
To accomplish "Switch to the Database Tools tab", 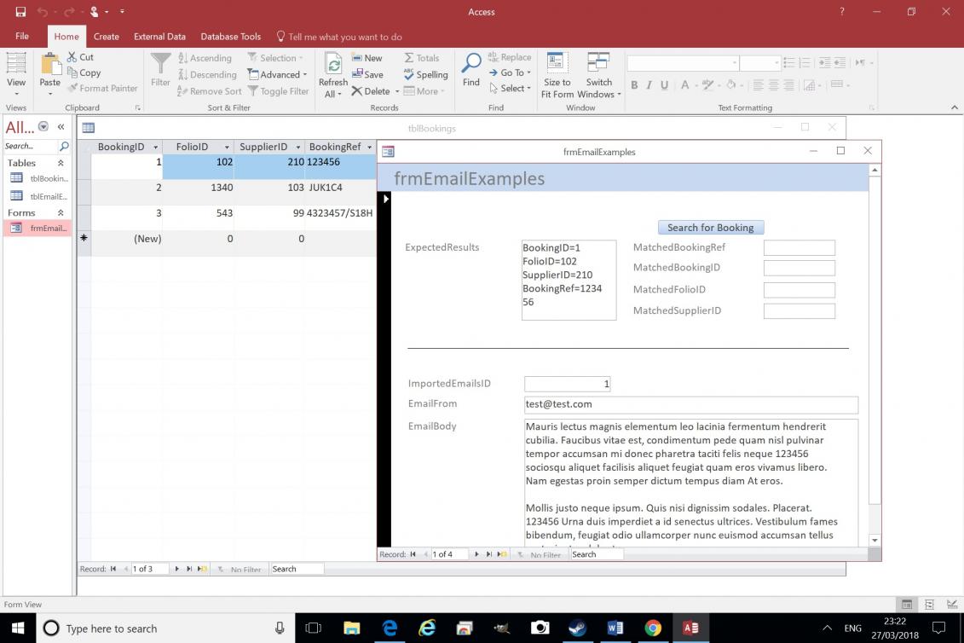I will (x=230, y=37).
